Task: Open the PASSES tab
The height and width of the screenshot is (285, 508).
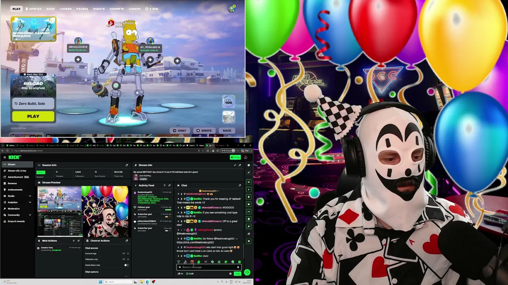Action: coord(82,9)
